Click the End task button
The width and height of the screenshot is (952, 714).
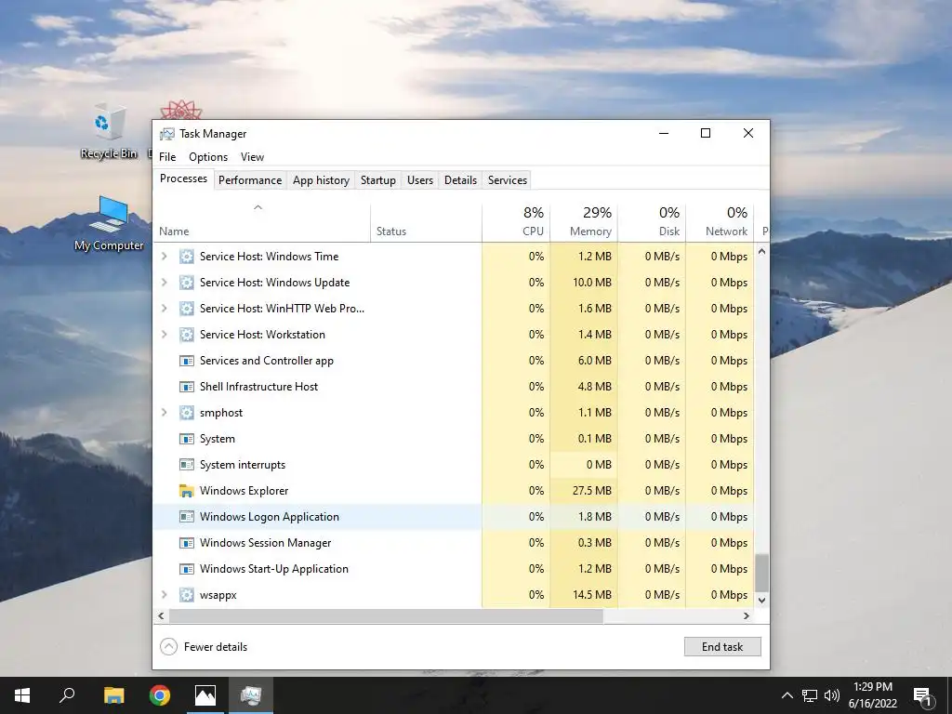tap(722, 647)
